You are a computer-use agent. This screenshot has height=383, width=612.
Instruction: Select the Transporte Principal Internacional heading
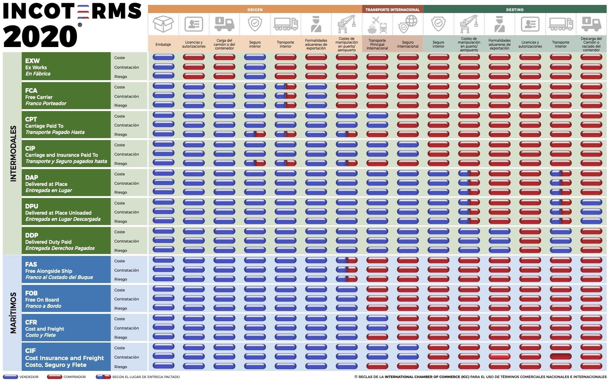point(377,44)
